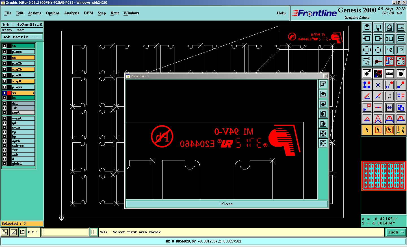This screenshot has width=407, height=247.
Task: Toggle the ss layer checkbox
Action: point(5,93)
